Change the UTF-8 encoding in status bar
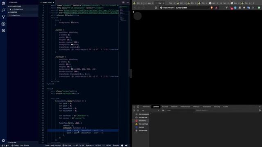The width and height of the screenshot is (262, 147). [98, 145]
